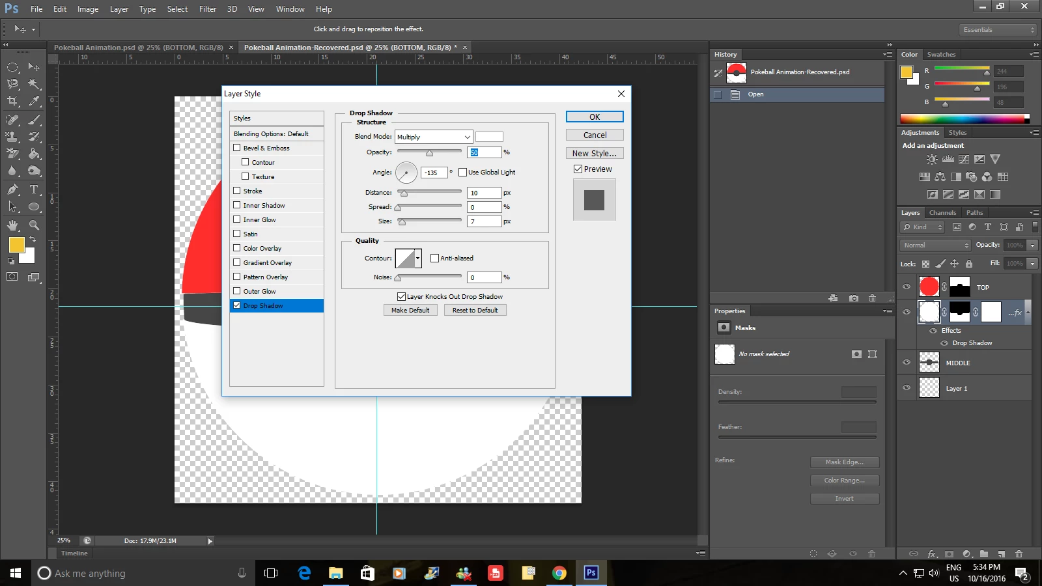Open the Blend Mode Multiply dropdown
Viewport: 1042px width, 586px height.
point(434,137)
